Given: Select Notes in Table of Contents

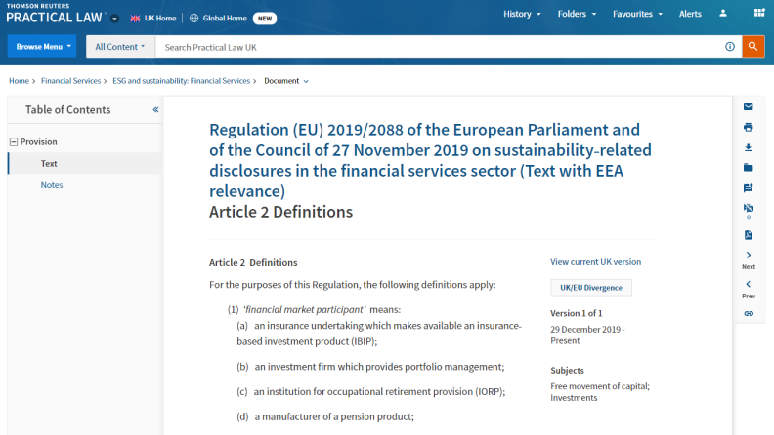Looking at the screenshot, I should tap(52, 185).
